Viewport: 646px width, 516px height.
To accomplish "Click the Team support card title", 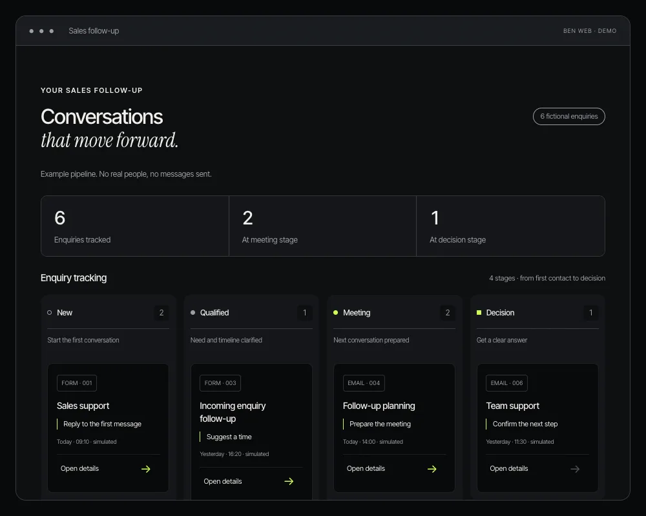I will tap(512, 406).
